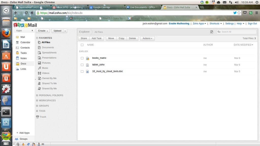Click the Search All input field
Screen dimensions: 260x146
(x=237, y=32)
